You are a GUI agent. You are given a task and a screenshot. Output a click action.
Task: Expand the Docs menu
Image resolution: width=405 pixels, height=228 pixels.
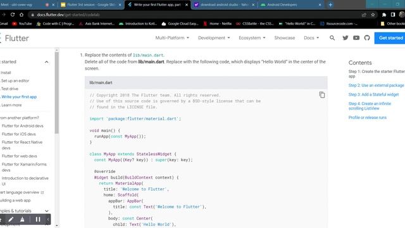[311, 38]
